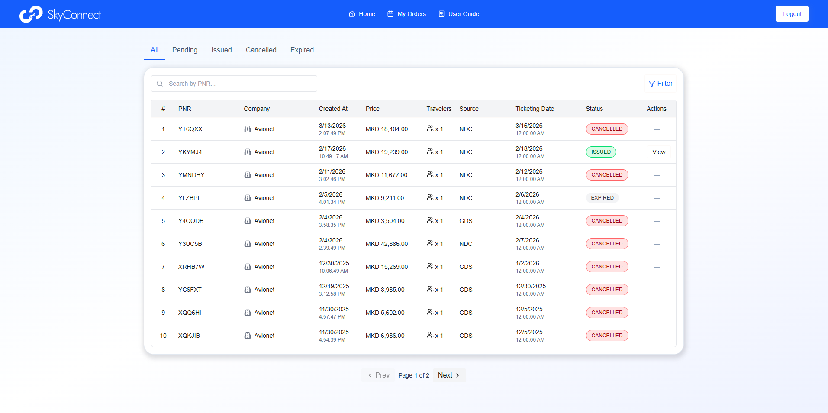Click the travelers icon in the Y4OODB row
Image resolution: width=828 pixels, height=413 pixels.
[430, 220]
